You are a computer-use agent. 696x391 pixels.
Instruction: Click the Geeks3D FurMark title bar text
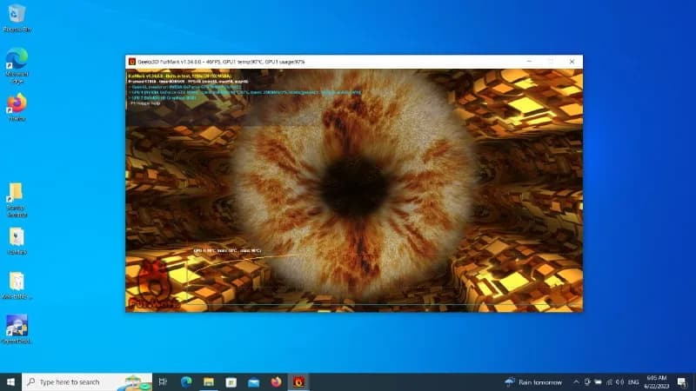221,62
